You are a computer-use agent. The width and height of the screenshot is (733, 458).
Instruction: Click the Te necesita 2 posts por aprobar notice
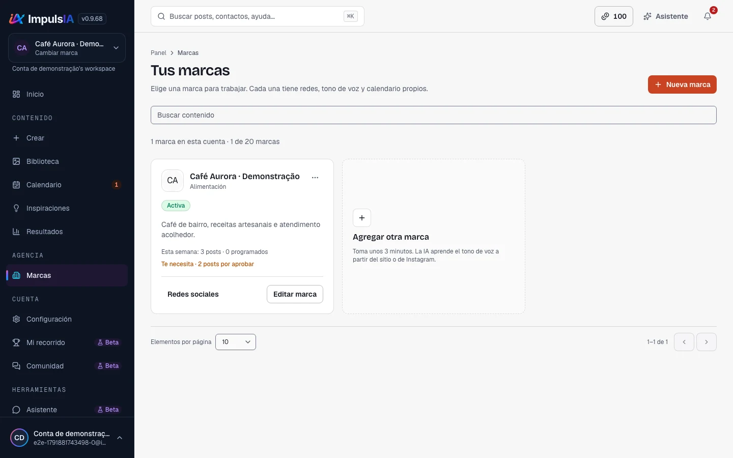(x=208, y=264)
